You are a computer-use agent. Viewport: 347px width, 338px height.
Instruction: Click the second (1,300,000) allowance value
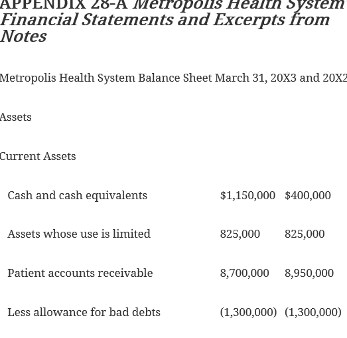(x=313, y=313)
